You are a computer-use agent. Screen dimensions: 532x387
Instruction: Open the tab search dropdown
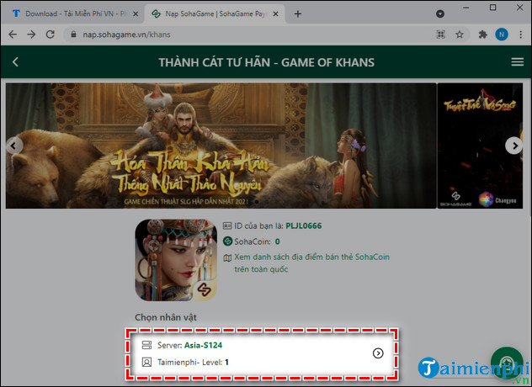click(440, 14)
